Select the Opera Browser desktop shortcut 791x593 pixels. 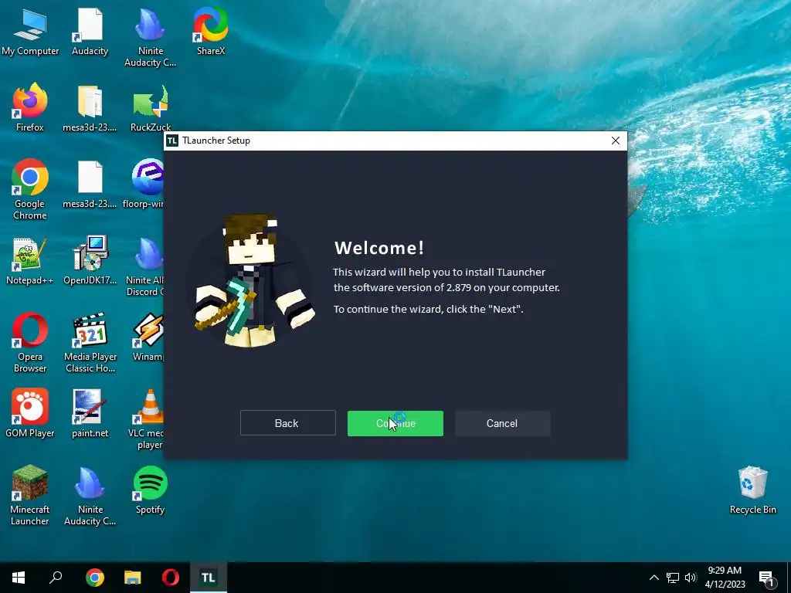[30, 343]
